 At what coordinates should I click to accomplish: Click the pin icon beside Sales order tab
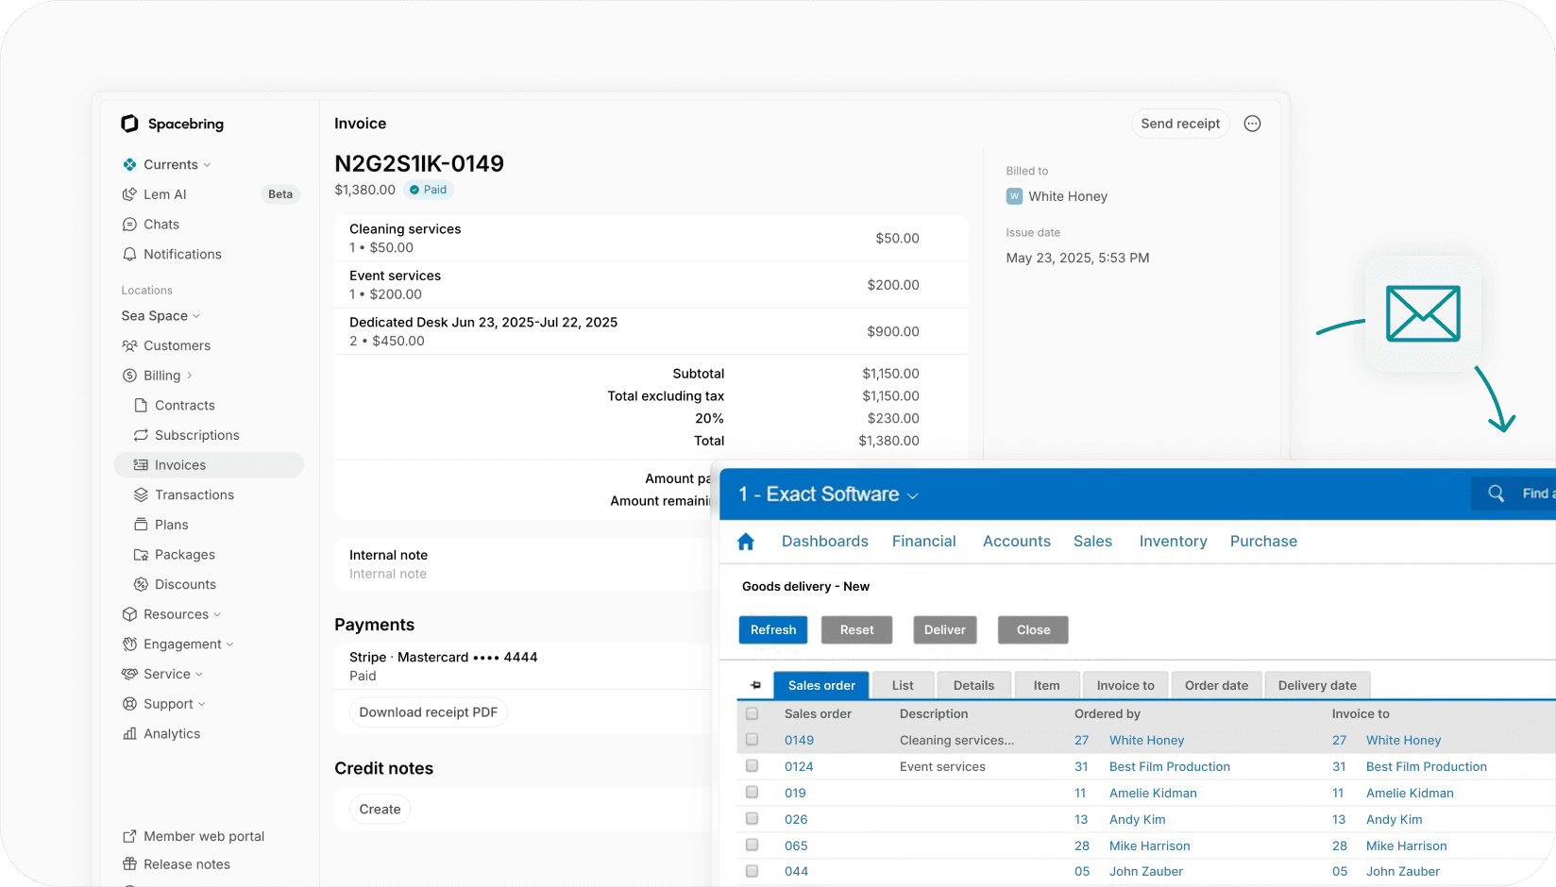[x=755, y=686]
